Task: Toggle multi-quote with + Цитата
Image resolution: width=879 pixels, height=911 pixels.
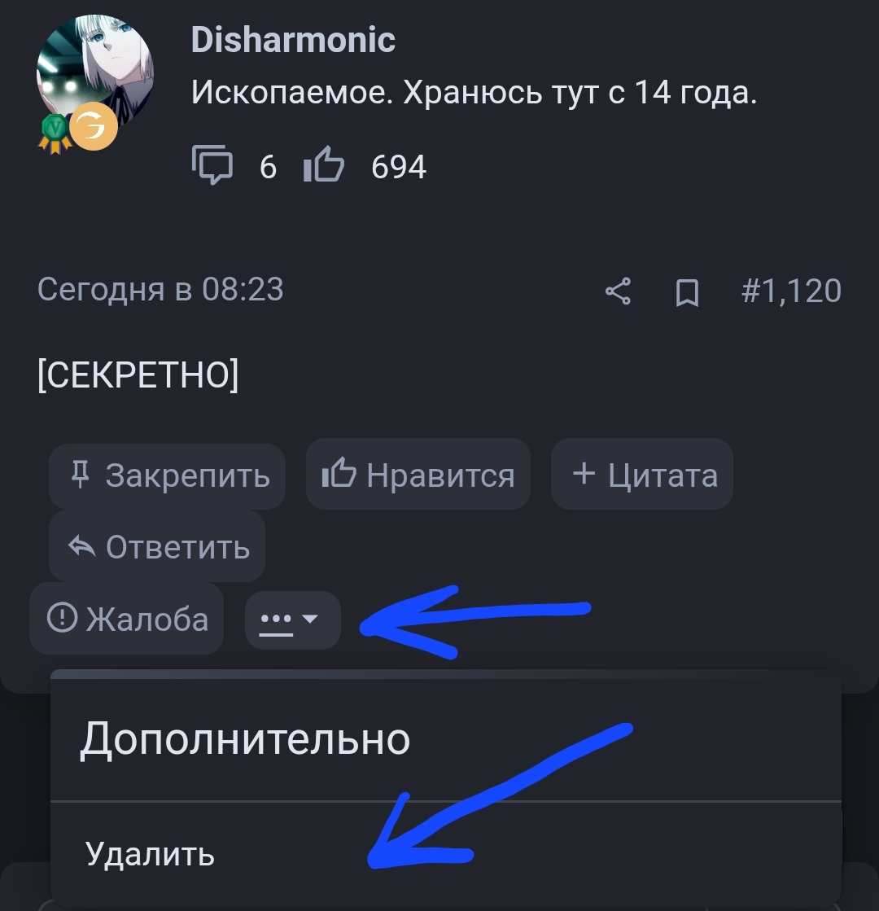Action: tap(642, 474)
